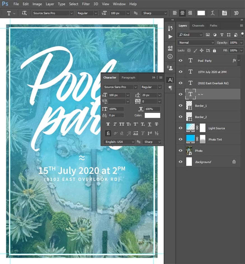
Task: Open the Character panel A icon
Action: [x=170, y=80]
